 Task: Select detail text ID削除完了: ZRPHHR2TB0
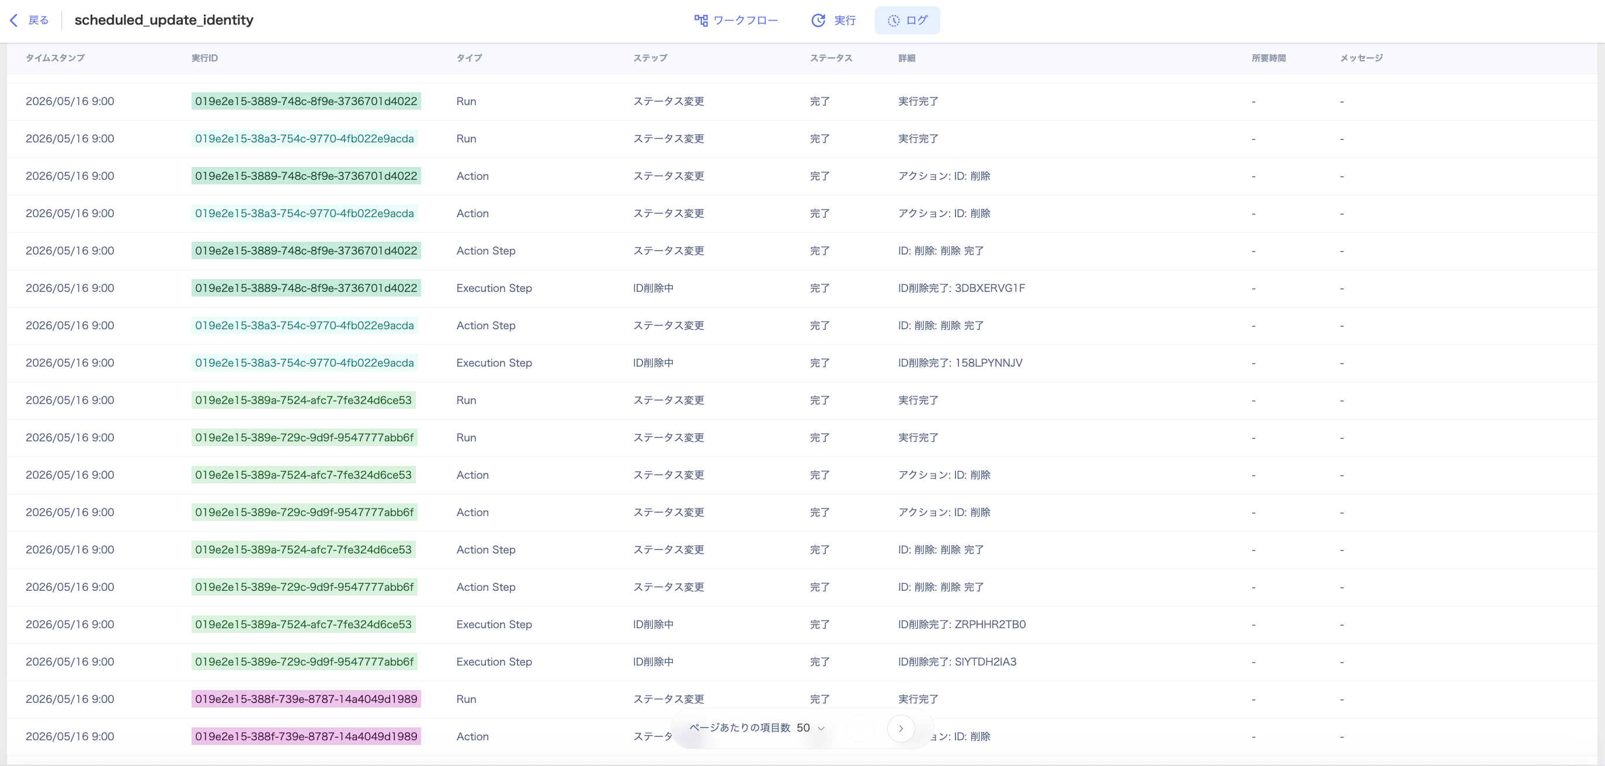pos(962,624)
